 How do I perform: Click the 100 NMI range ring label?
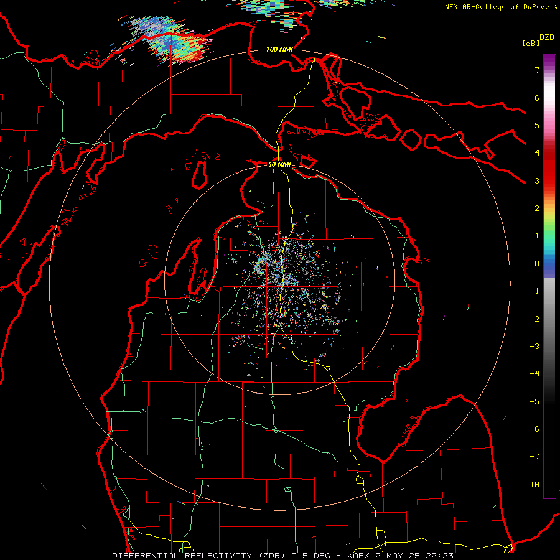point(279,49)
